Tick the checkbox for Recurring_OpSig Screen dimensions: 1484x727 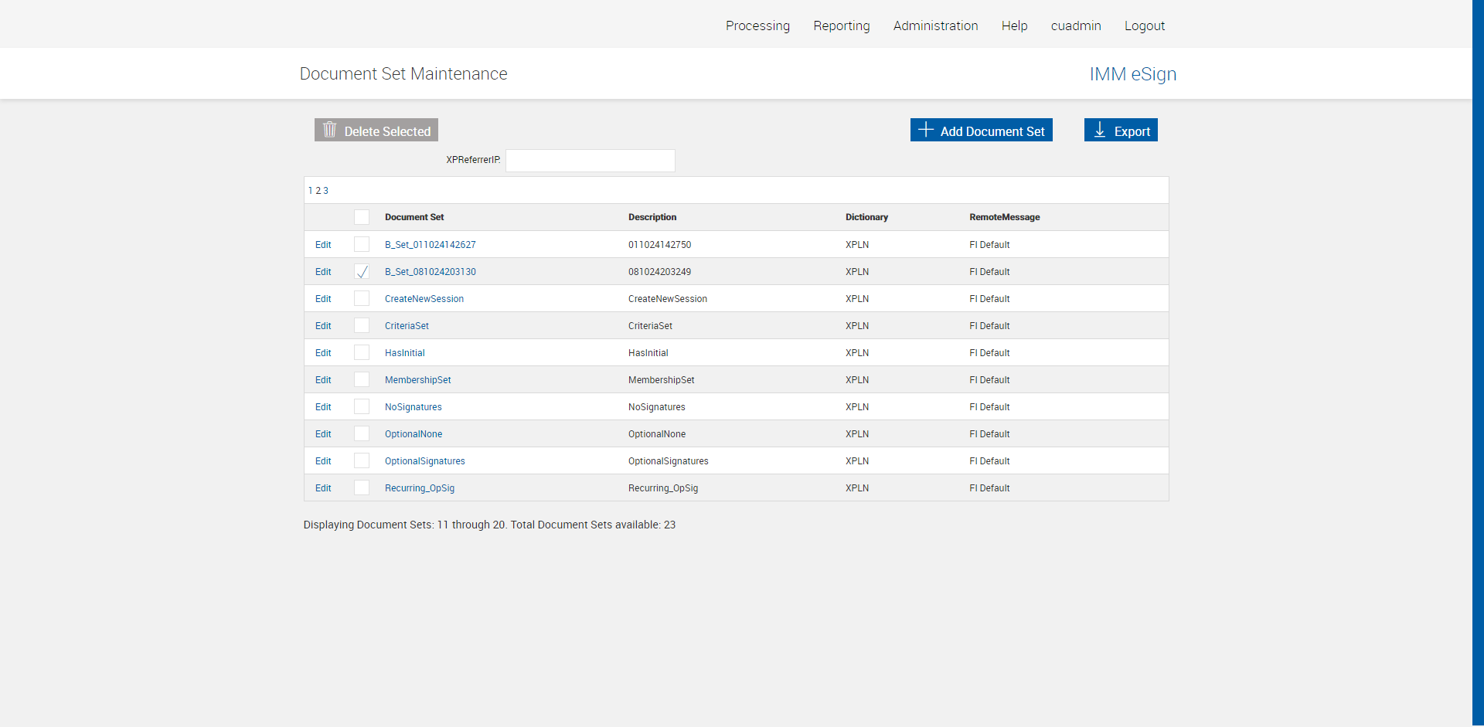[362, 488]
